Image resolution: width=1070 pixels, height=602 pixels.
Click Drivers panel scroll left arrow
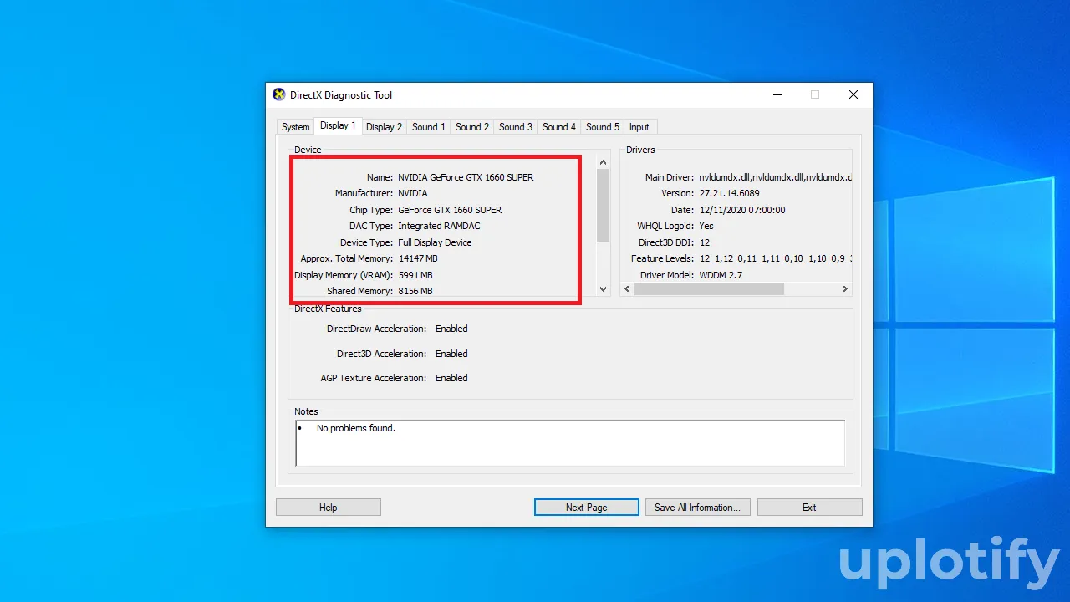627,289
